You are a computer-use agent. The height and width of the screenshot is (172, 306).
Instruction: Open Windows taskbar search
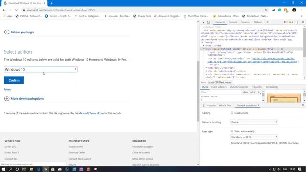click(x=11, y=169)
